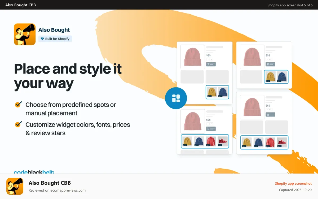Image resolution: width=318 pixels, height=199 pixels.
Task: Select the yellow beanie in the bottom-left card widget
Action: click(x=187, y=141)
